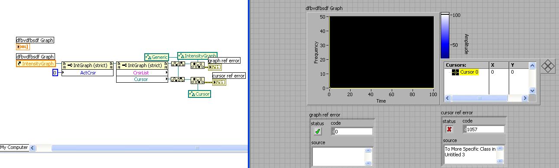Click the cursor legend scroll up arrow

pos(533,65)
